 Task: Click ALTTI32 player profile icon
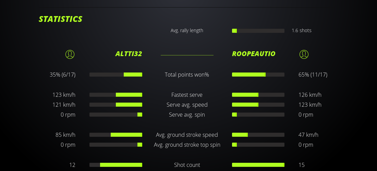pos(70,54)
